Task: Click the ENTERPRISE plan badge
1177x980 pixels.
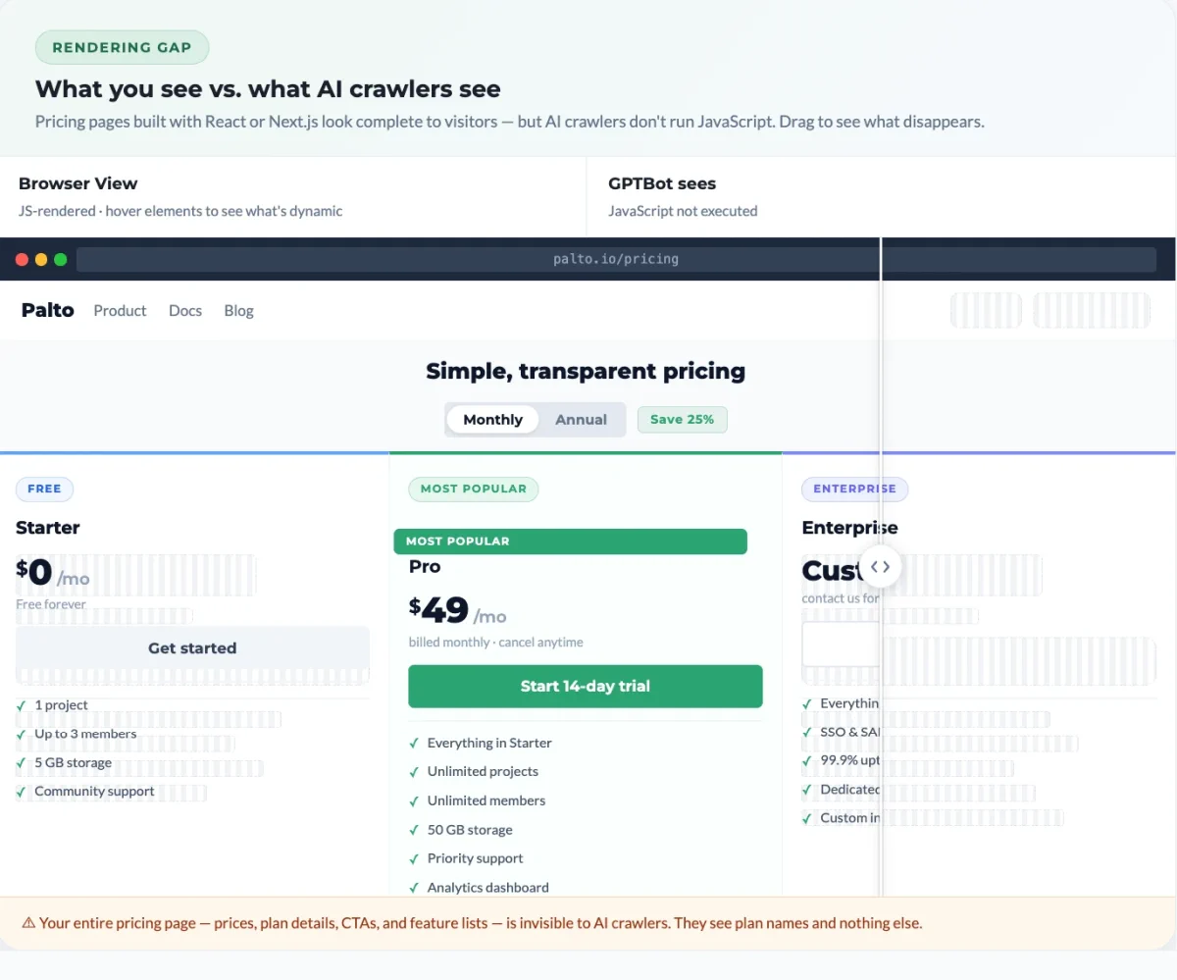Action: [x=854, y=489]
